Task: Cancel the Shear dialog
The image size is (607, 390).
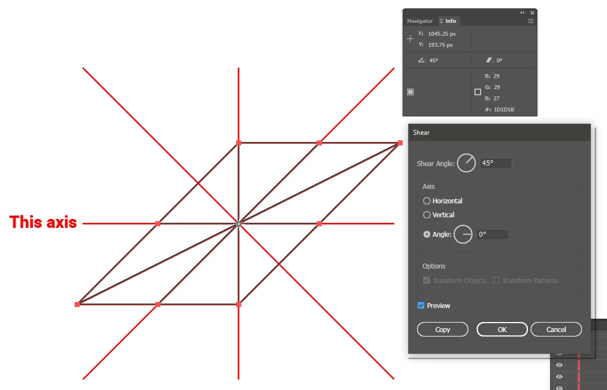Action: (x=556, y=330)
